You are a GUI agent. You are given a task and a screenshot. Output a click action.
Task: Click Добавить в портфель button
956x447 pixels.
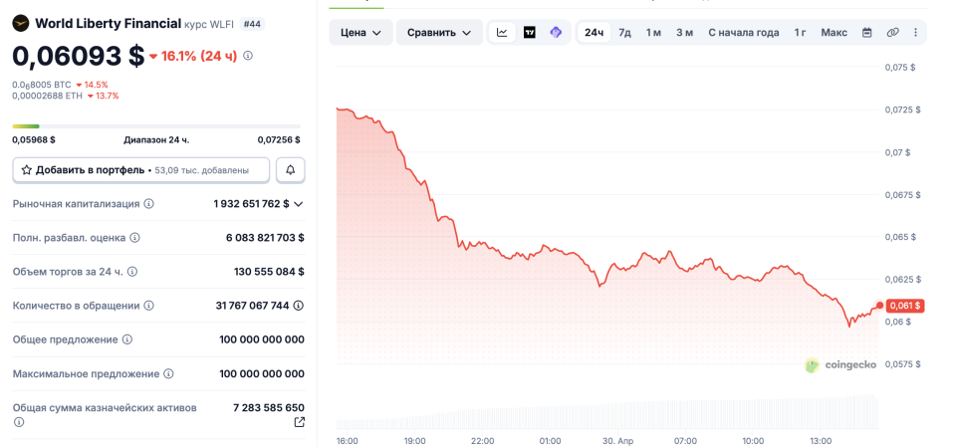click(x=140, y=170)
